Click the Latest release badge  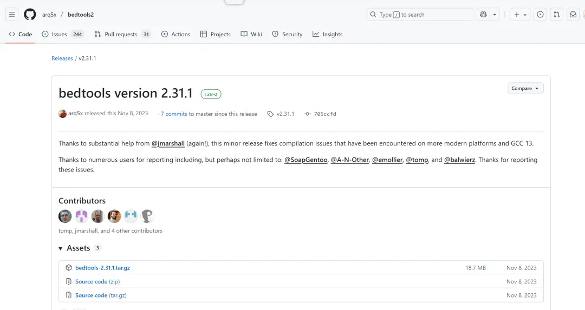(211, 95)
